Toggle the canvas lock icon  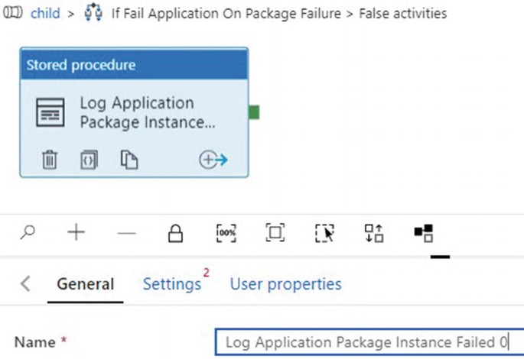coord(175,233)
